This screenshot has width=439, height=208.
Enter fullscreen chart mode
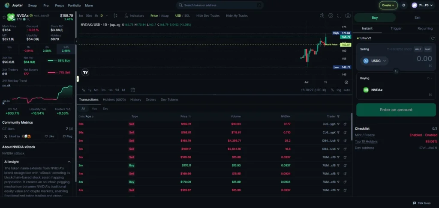[x=340, y=16]
